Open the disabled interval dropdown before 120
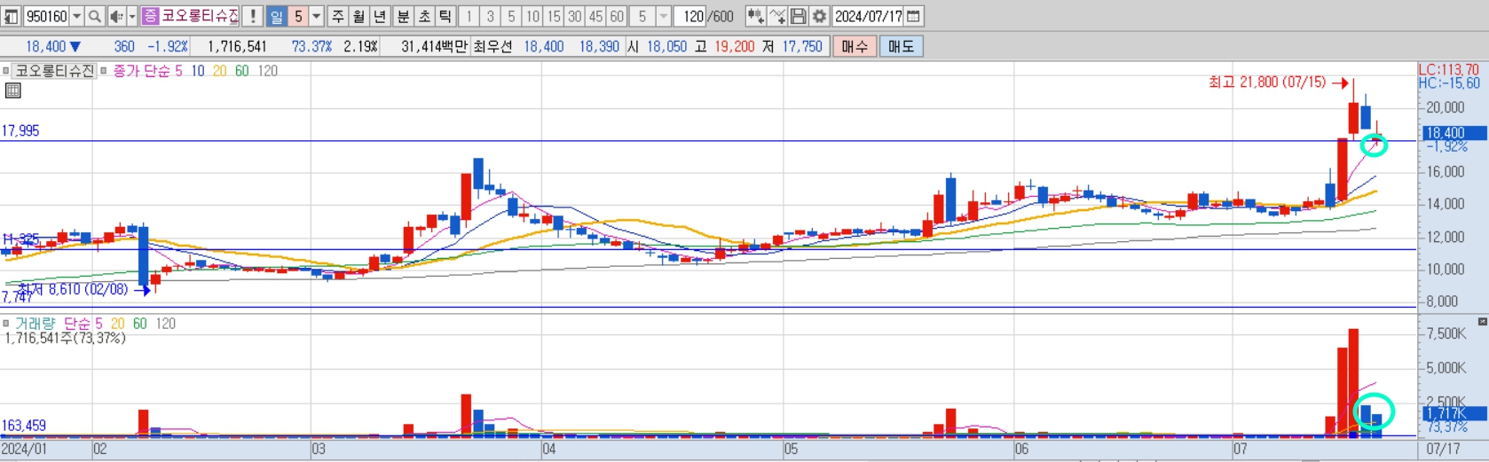Viewport: 1489px width, 462px height. pos(663,16)
